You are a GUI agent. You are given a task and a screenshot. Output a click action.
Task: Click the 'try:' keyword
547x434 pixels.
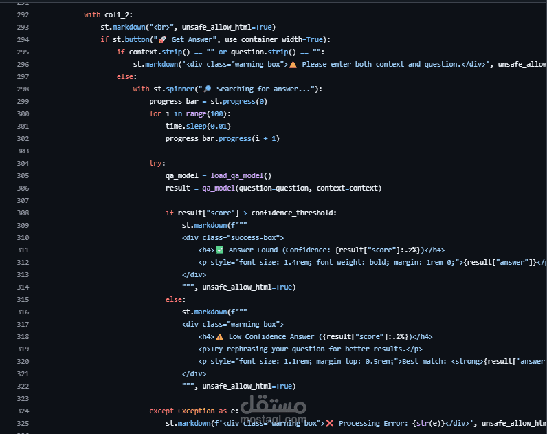coord(157,164)
